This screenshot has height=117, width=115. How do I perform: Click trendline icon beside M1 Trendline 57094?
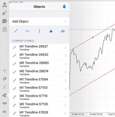15,80
